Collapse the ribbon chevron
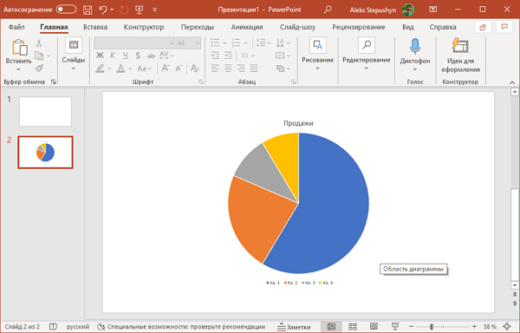The image size is (520, 333). pos(512,82)
